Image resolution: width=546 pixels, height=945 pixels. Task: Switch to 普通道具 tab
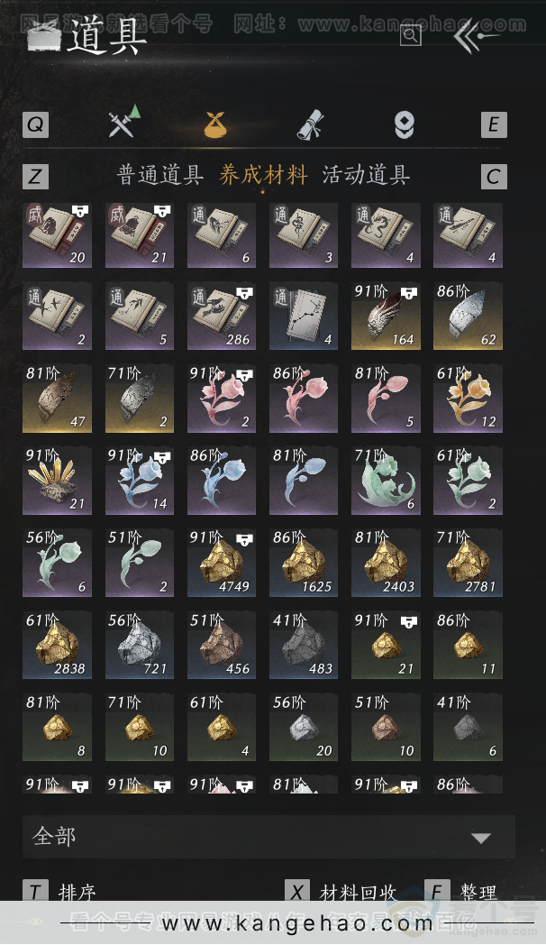coord(159,175)
